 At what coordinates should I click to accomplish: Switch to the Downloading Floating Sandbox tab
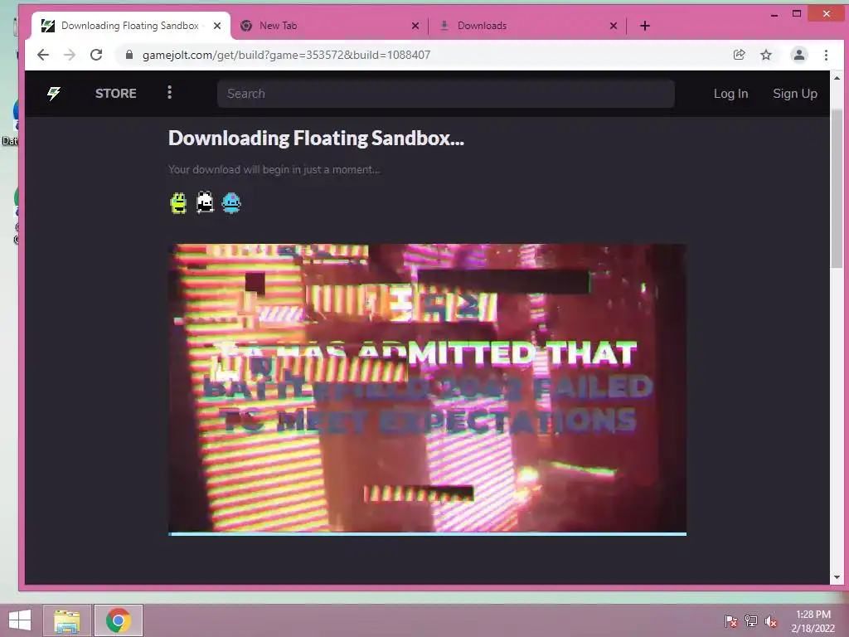(x=131, y=26)
